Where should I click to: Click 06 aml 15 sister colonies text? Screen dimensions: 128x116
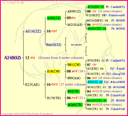(104, 78)
